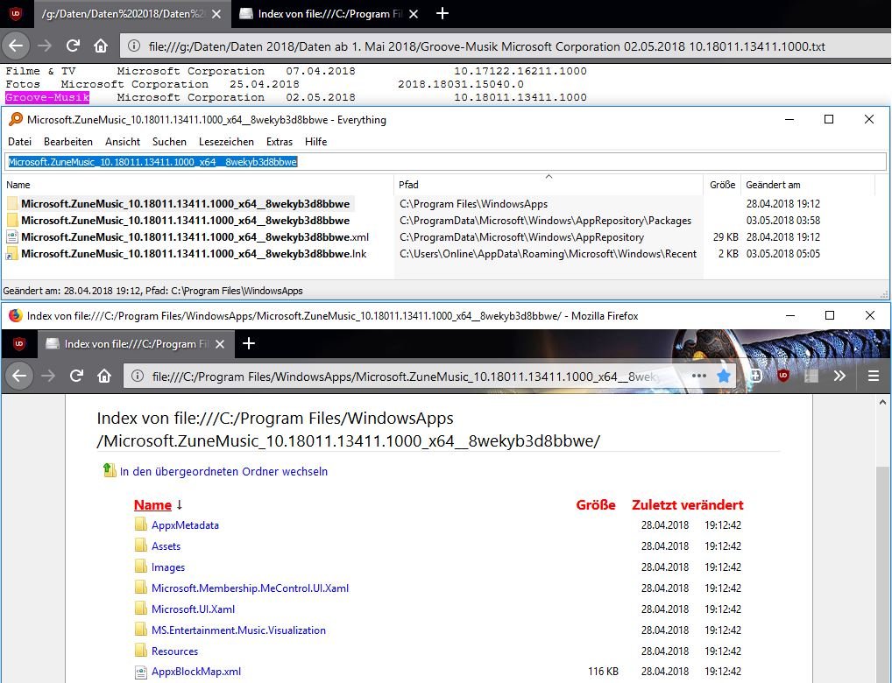The width and height of the screenshot is (892, 683).
Task: Open new tab in lower Firefox window
Action: pyautogui.click(x=249, y=343)
